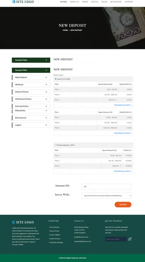145x262 pixels.
Task: Click the arrow icon on Deposit History
Action: (x=46, y=92)
